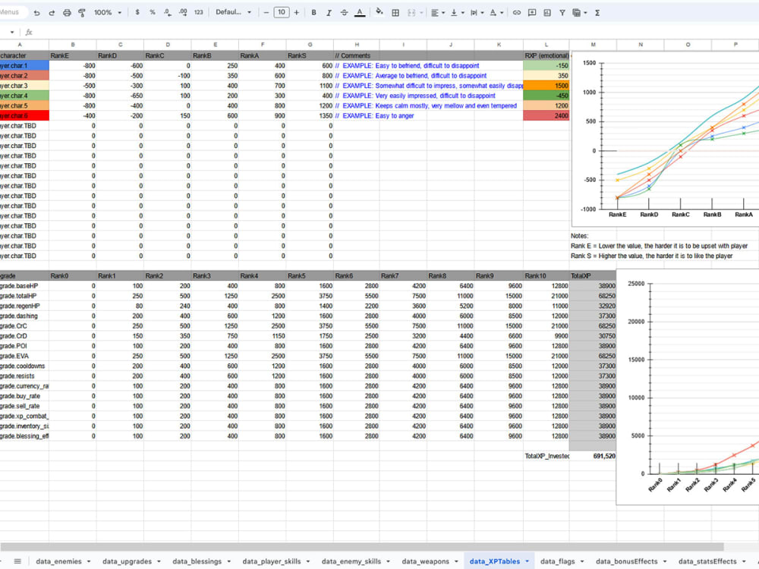Select the grade.baseHP row label

tap(24, 286)
